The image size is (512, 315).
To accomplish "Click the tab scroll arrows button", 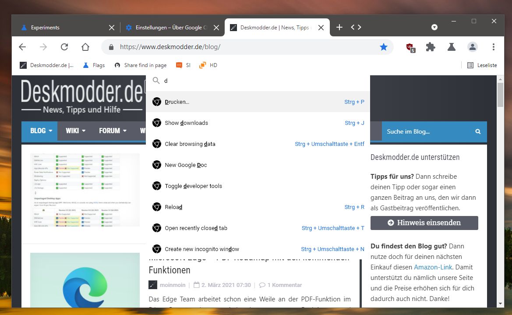I will pyautogui.click(x=356, y=27).
